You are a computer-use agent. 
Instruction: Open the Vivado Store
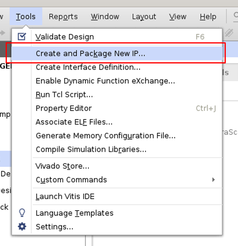point(62,166)
